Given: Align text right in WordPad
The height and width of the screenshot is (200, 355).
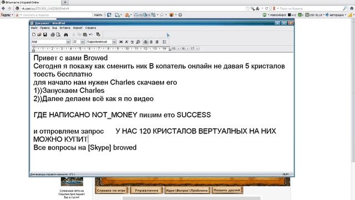Looking at the screenshot, I should 157,42.
